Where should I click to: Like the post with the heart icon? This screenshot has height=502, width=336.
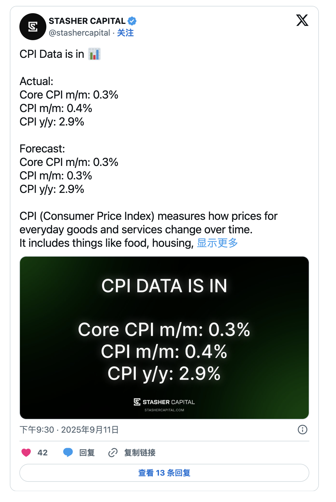(26, 453)
